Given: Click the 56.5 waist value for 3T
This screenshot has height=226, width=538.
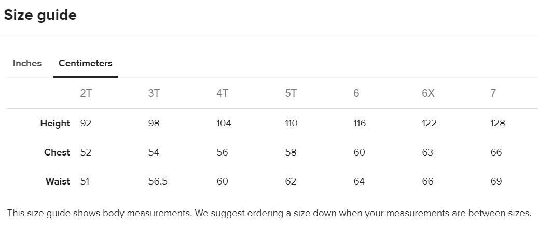Looking at the screenshot, I should [158, 181].
